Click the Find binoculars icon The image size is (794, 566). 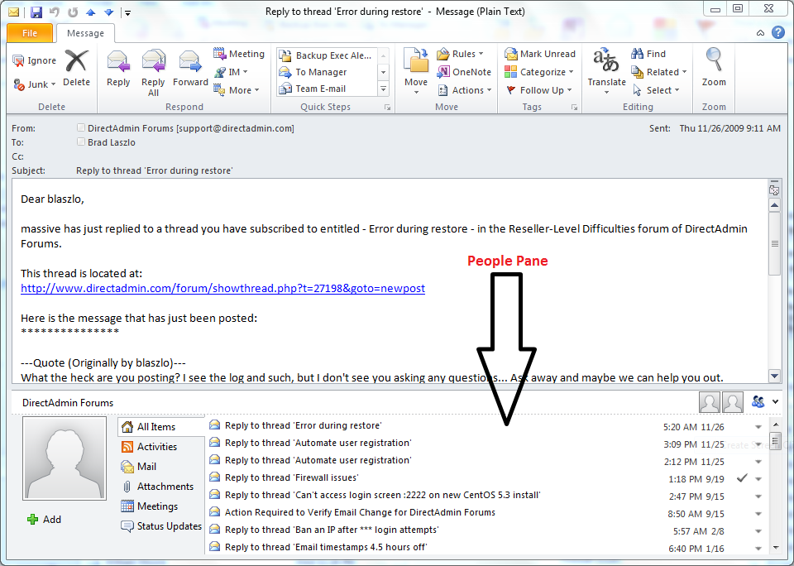click(637, 54)
